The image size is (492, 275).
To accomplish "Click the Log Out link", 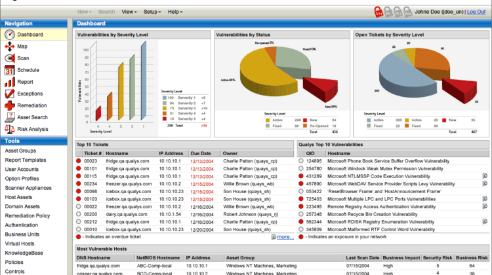I will [476, 12].
